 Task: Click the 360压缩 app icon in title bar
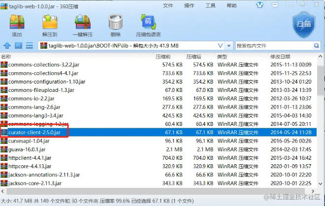(x=4, y=6)
